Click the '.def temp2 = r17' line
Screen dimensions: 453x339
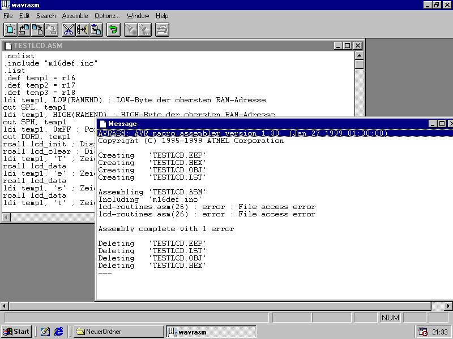(39, 85)
